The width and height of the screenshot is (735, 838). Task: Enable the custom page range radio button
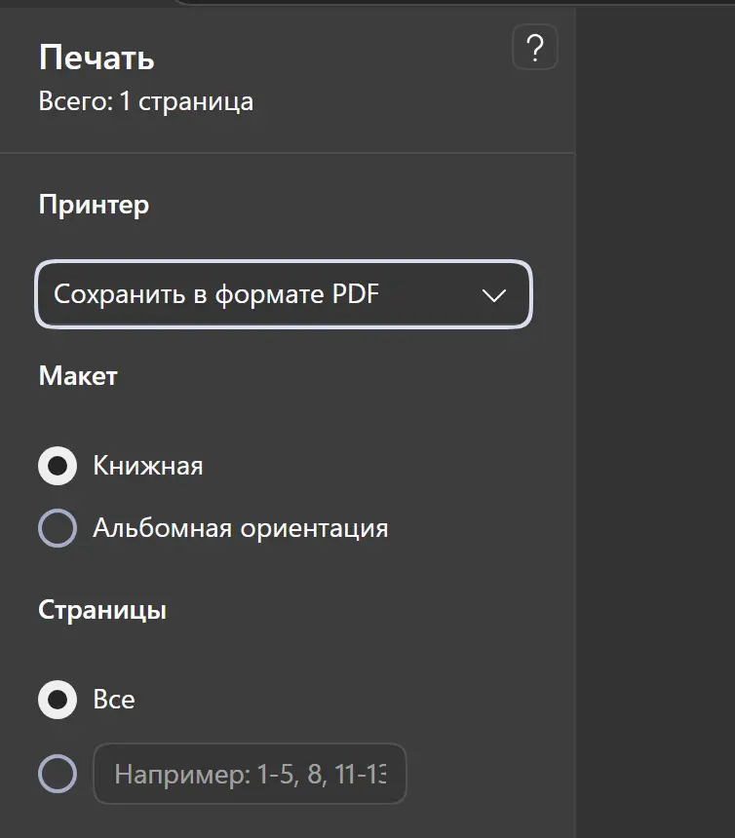58,774
